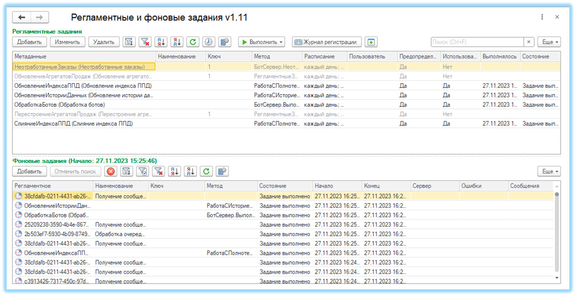576x296 pixels.
Task: Go forward with the right arrow
Action: (x=40, y=17)
